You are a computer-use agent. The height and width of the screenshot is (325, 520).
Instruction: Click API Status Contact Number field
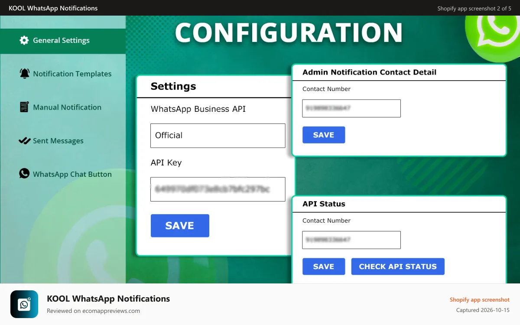coord(351,240)
